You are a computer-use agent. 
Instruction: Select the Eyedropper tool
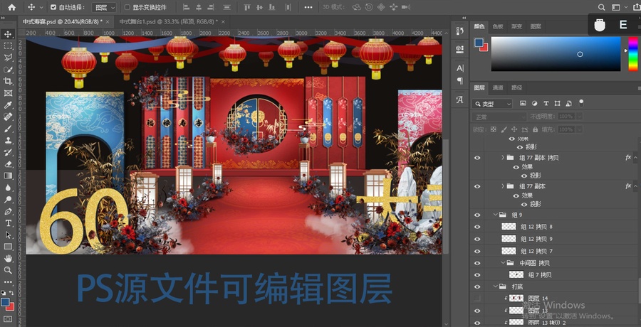tap(8, 105)
